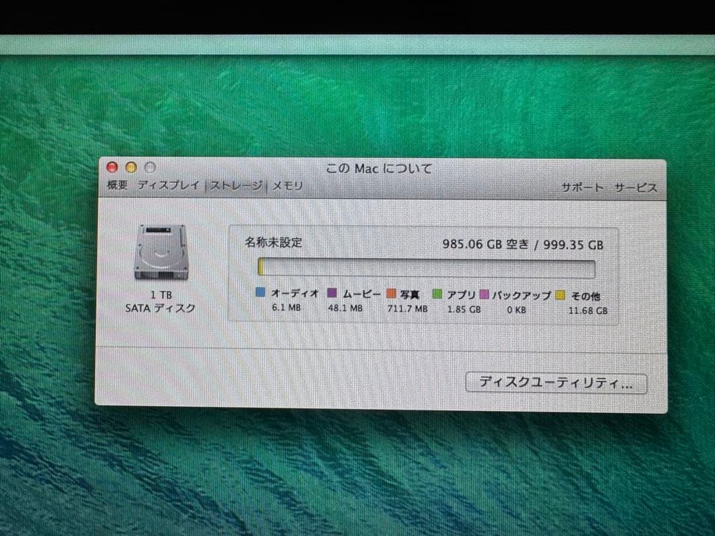Close the この Mac について window
The image size is (715, 536).
click(112, 167)
